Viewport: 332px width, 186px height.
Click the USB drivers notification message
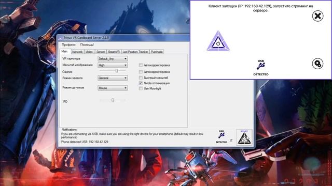[132, 135]
